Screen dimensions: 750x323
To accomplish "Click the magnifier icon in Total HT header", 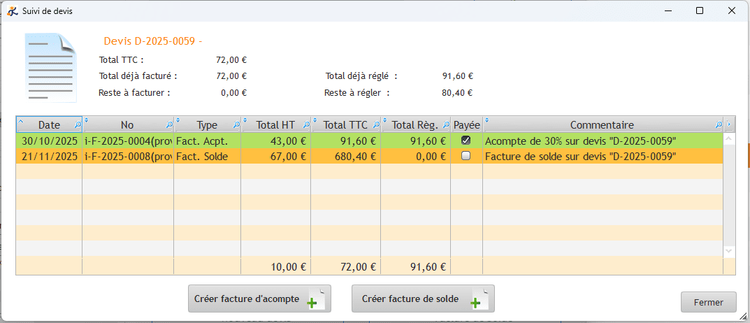I will [x=305, y=125].
